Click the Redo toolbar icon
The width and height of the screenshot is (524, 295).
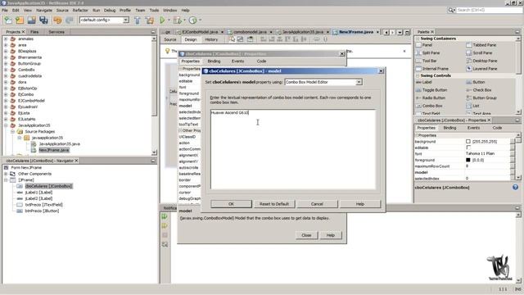pos(69,20)
